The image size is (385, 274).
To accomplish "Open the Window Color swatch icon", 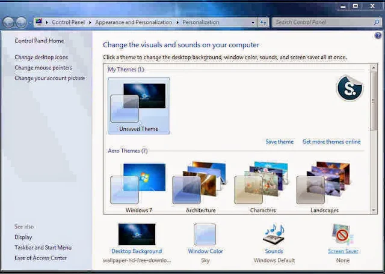I will 205,234.
